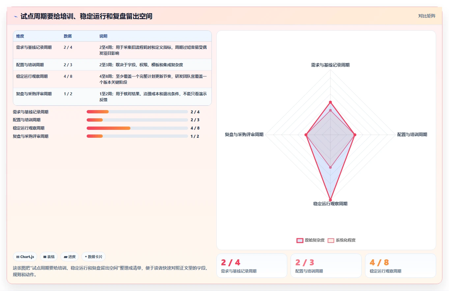Click progress bar for 需求与基线记录周期
Screen dimensions: 449x291
click(x=137, y=112)
